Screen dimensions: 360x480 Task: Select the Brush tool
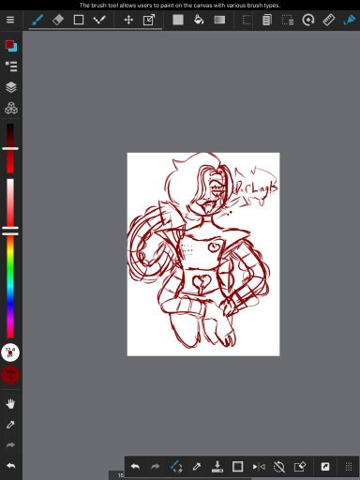click(x=37, y=20)
